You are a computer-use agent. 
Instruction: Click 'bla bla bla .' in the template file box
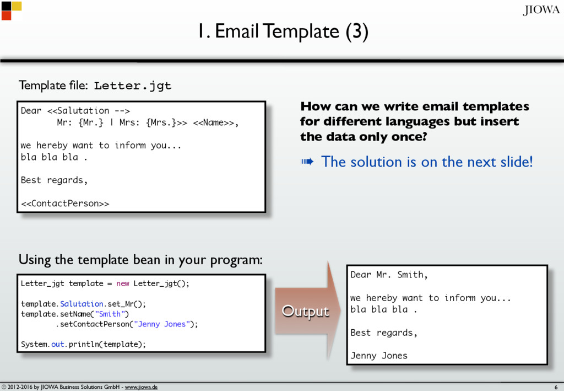[55, 157]
